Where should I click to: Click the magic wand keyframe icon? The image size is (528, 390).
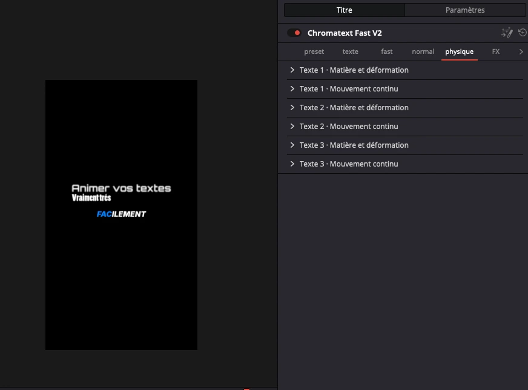click(507, 33)
